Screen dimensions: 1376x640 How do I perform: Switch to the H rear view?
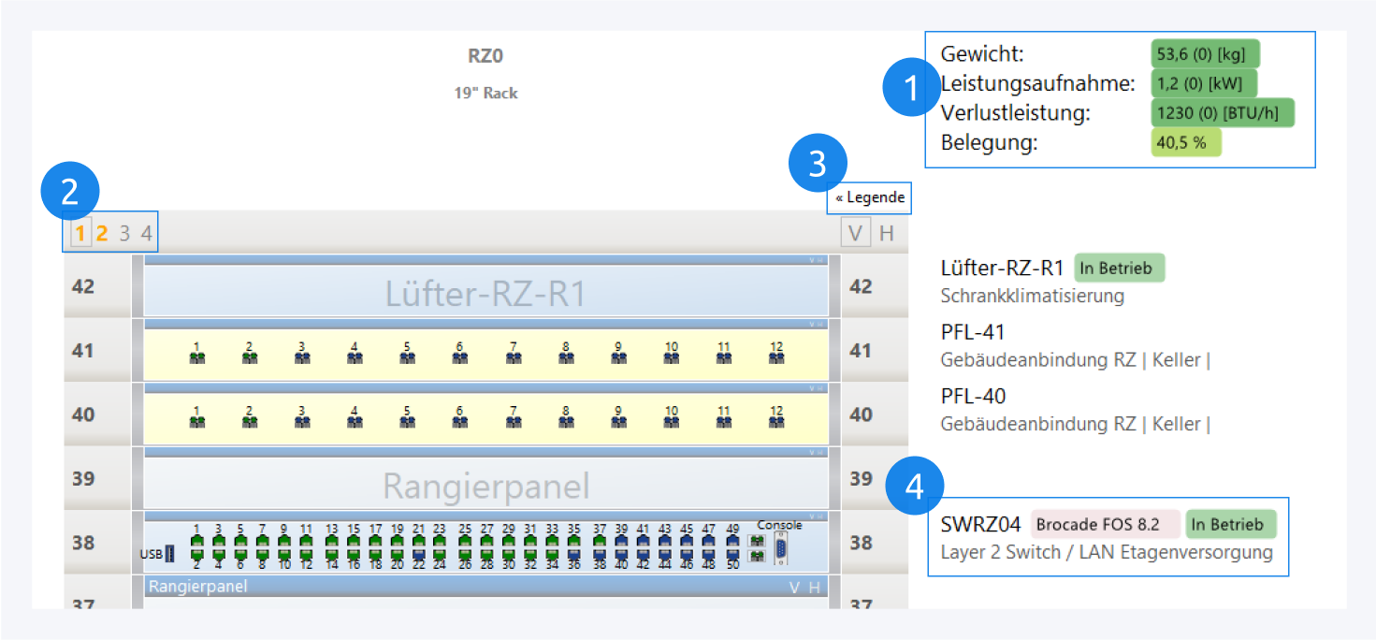coord(887,233)
